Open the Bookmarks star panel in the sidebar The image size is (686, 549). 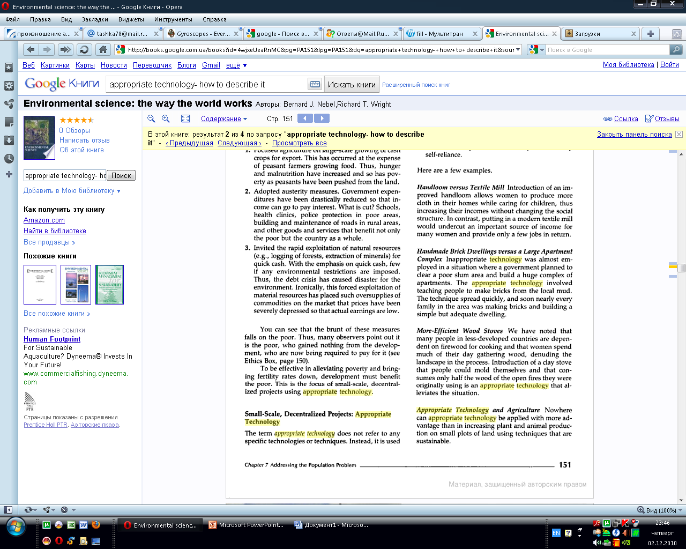click(9, 68)
